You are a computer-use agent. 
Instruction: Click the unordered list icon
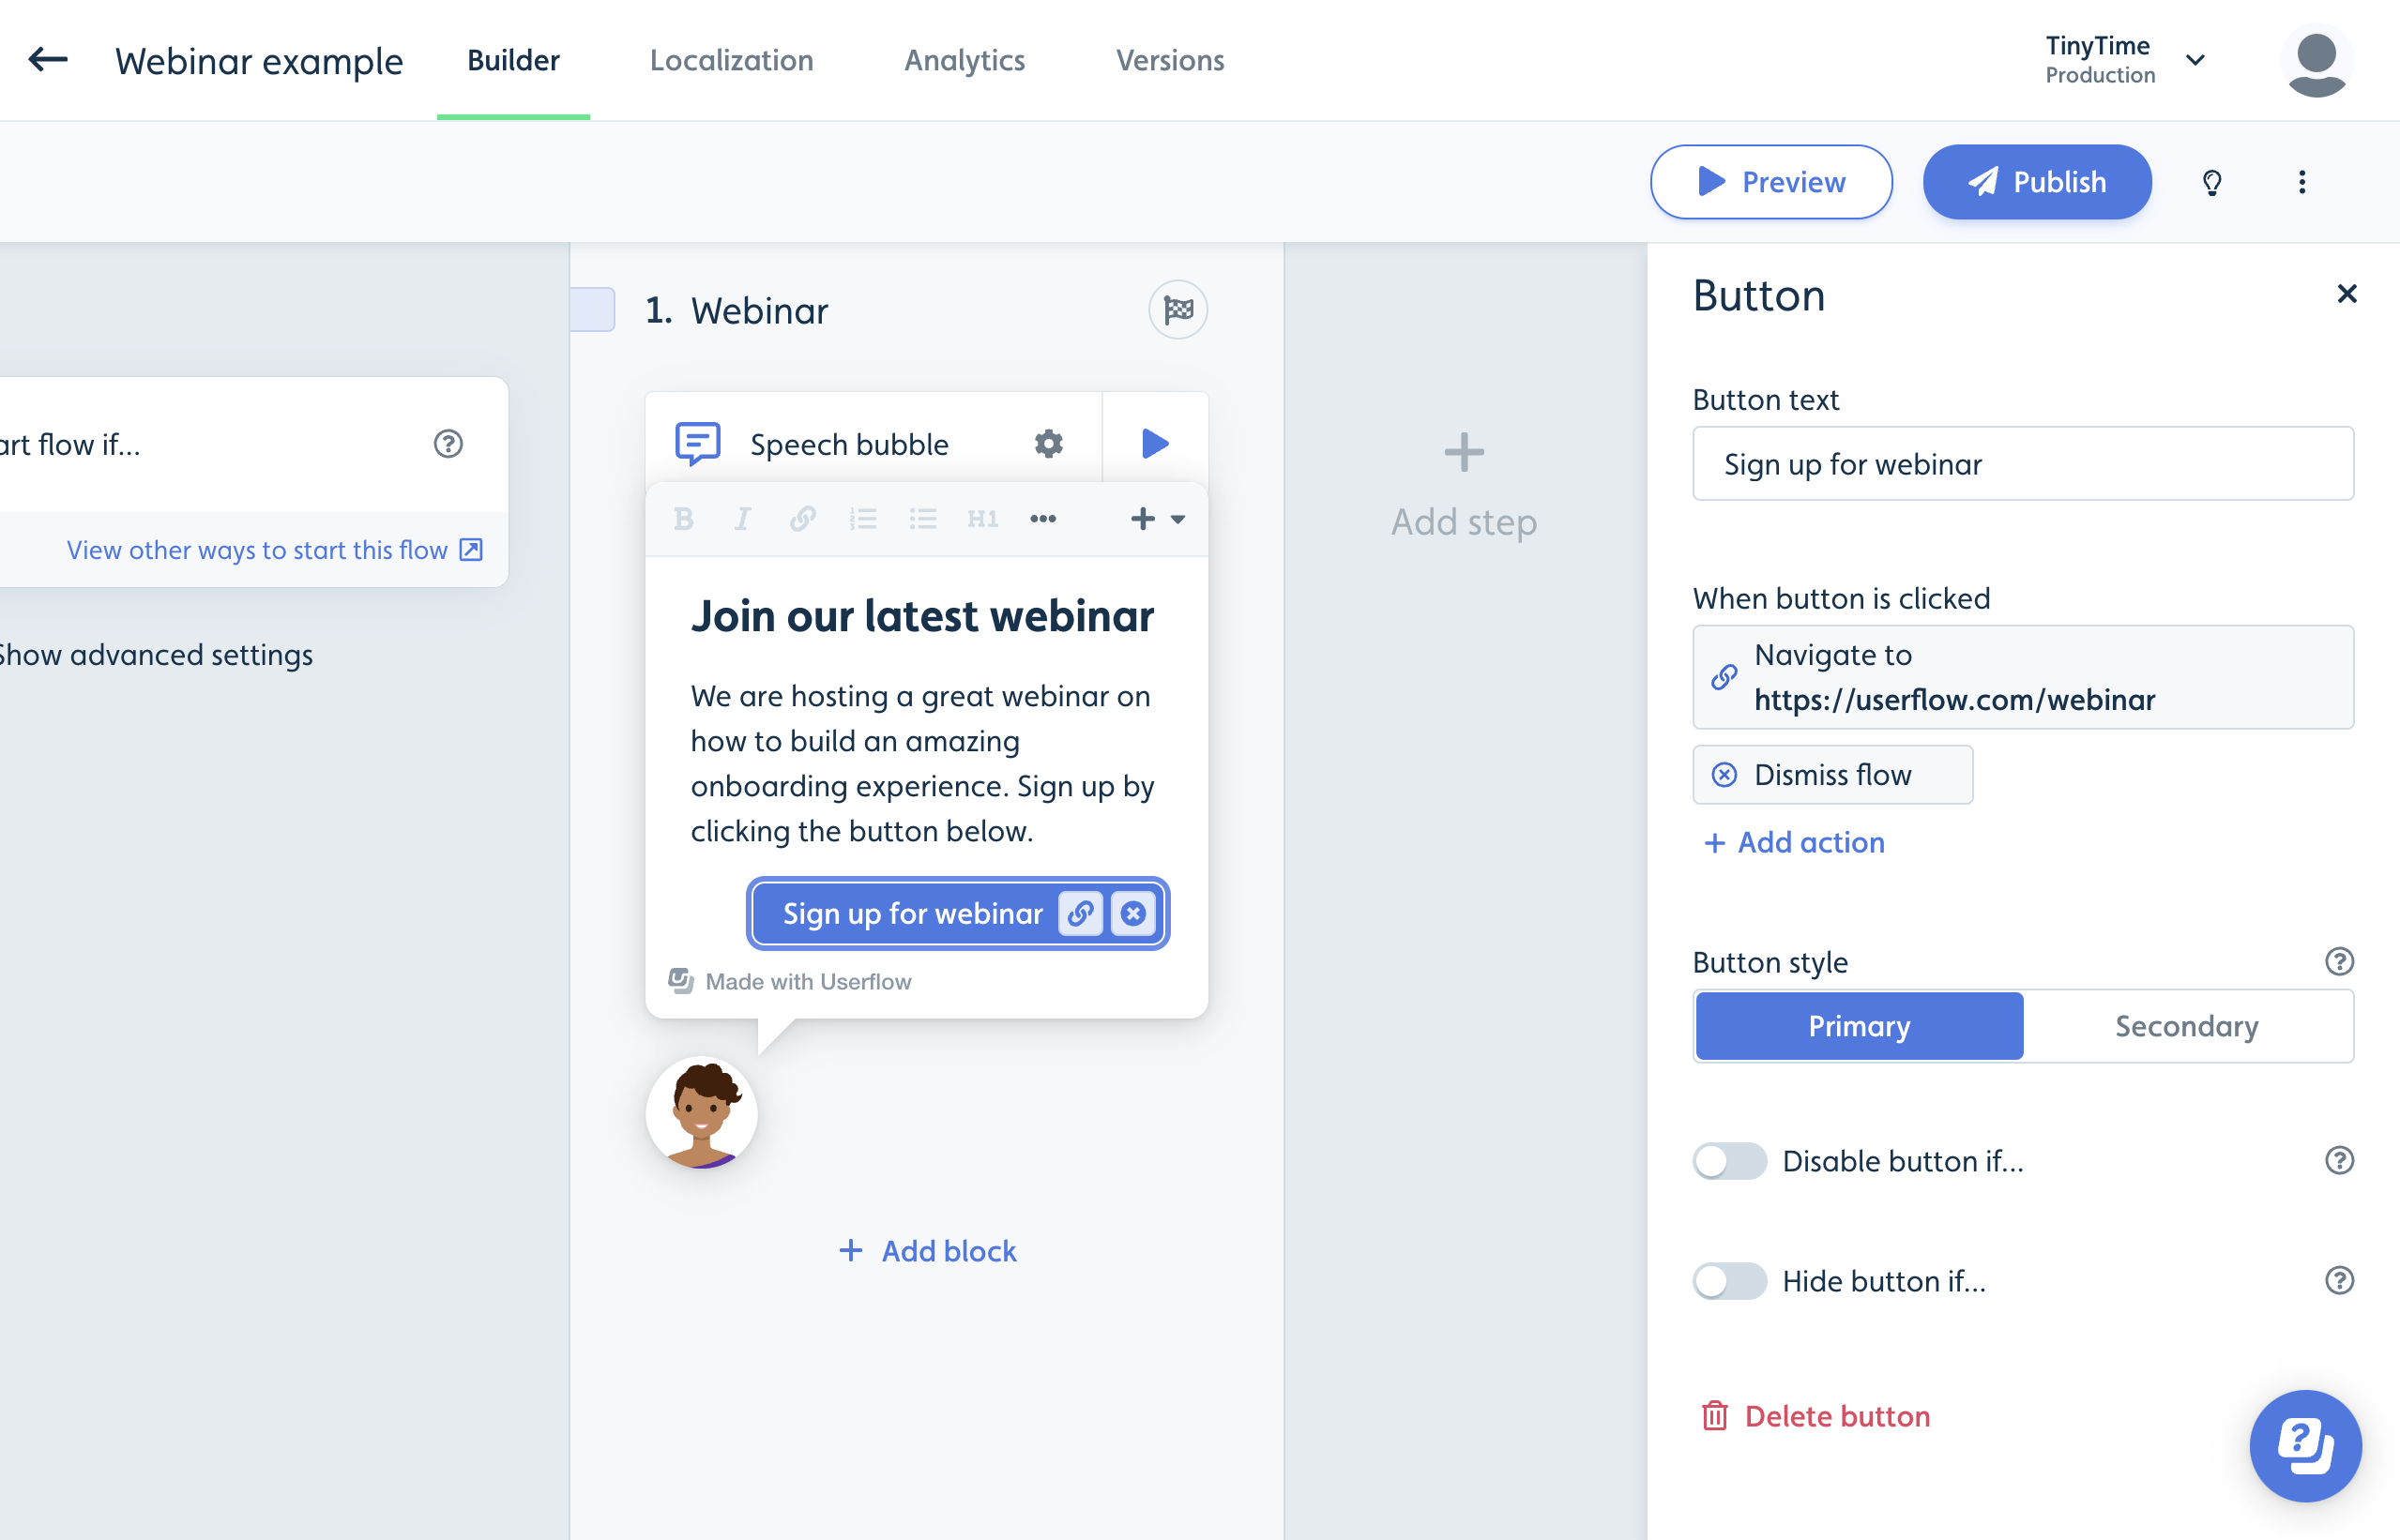pyautogui.click(x=922, y=520)
